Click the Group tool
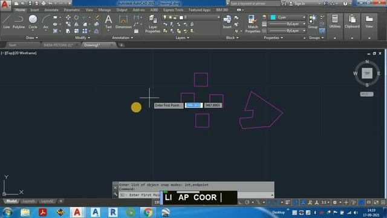 tap(313, 22)
